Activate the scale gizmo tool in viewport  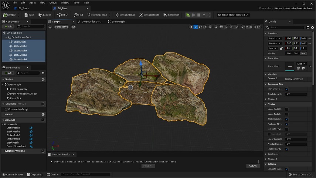pyautogui.click(x=205, y=27)
